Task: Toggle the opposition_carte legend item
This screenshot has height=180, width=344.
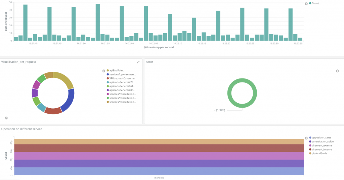Action: point(321,137)
